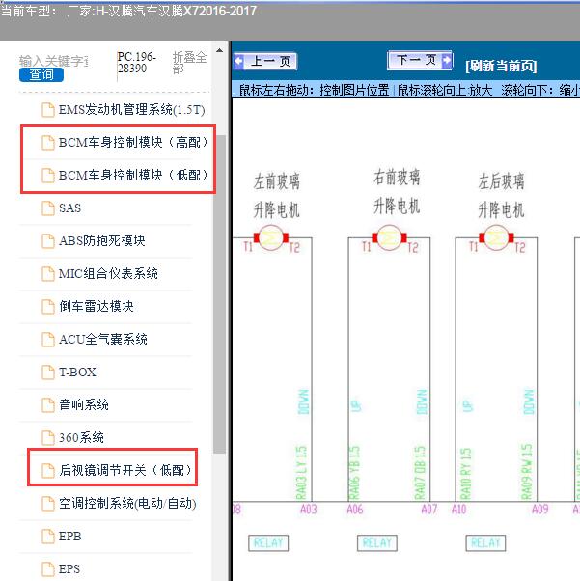Screen dimensions: 580x581
Task: Click the 倒车雷达模块 document icon
Action: click(48, 307)
